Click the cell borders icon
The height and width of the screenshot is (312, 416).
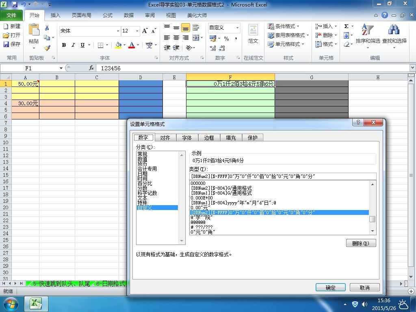[x=100, y=45]
